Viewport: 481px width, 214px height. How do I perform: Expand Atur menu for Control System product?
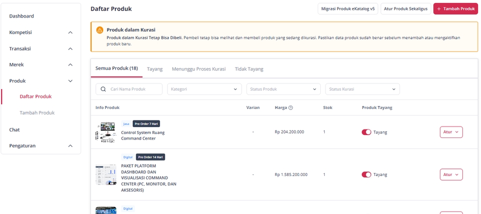451,132
